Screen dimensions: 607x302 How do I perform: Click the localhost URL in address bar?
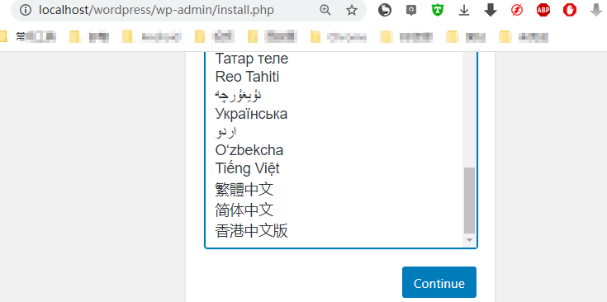coord(156,11)
